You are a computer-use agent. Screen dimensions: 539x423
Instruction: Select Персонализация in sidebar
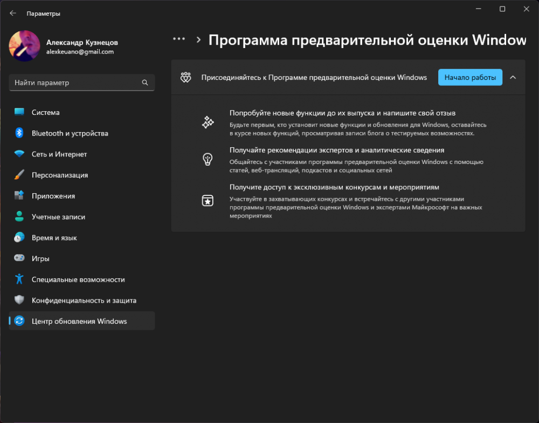click(x=82, y=175)
